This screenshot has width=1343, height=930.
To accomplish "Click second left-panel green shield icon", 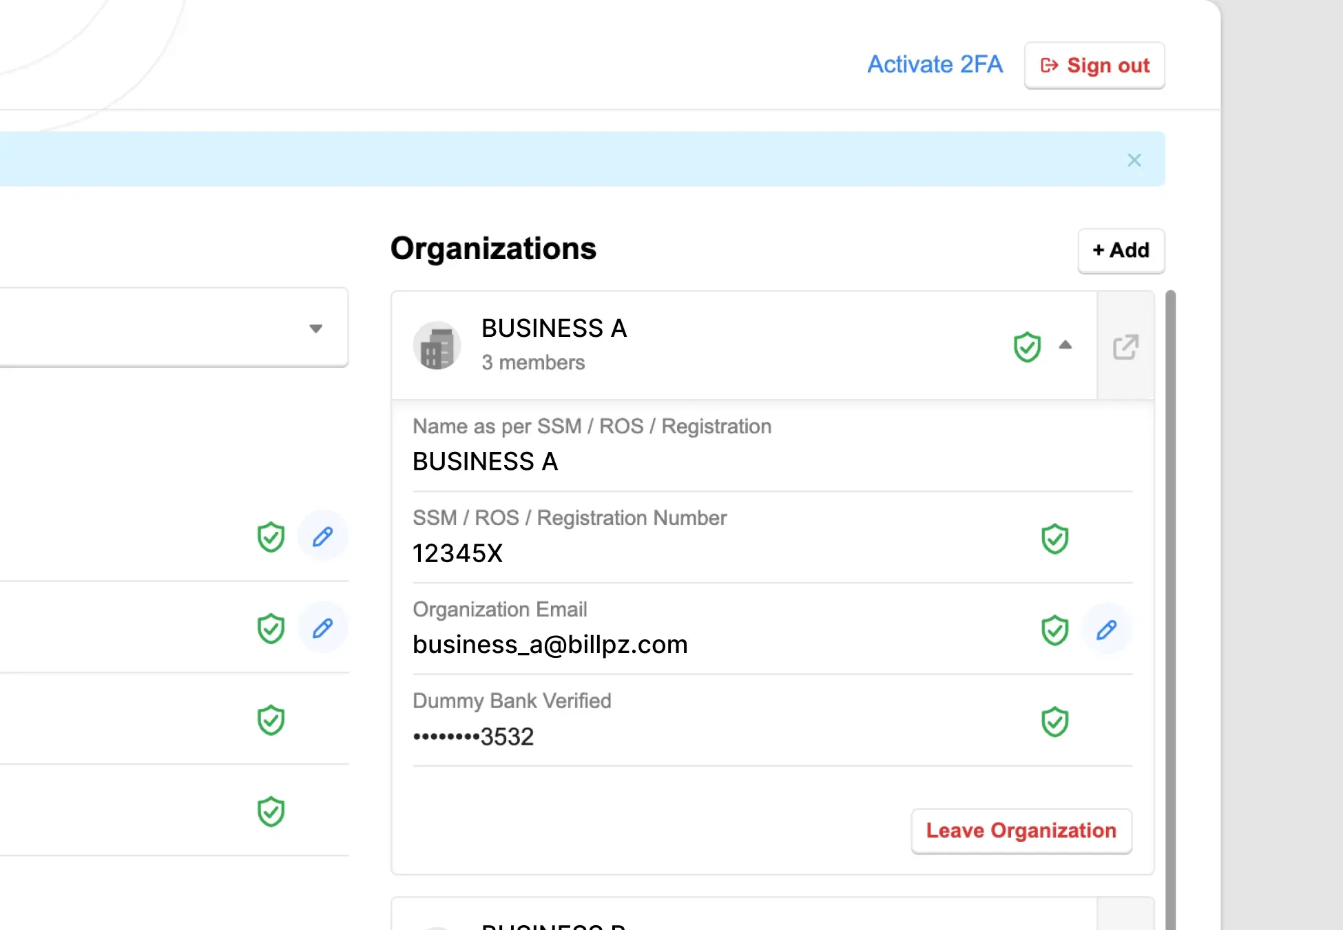I will 271,628.
